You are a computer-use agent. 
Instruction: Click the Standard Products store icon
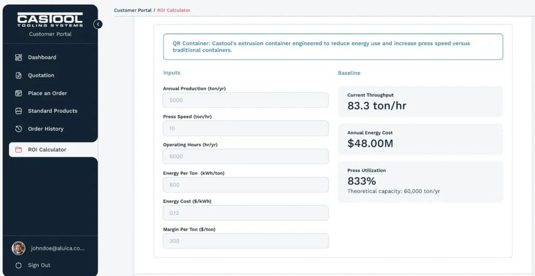pos(19,111)
